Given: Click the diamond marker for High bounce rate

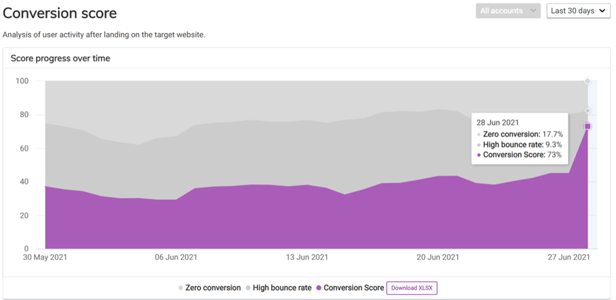Looking at the screenshot, I should pos(588,110).
